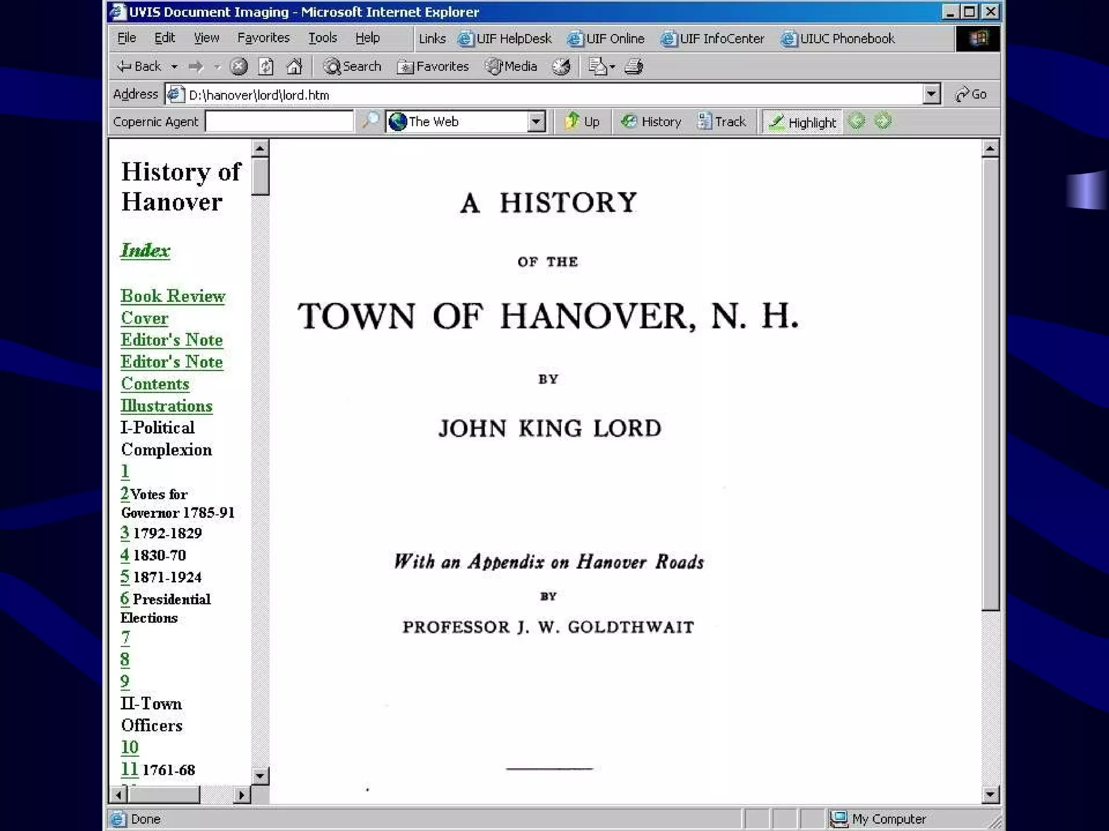Open the Book Review link
Viewport: 1109px width, 831px height.
point(173,296)
